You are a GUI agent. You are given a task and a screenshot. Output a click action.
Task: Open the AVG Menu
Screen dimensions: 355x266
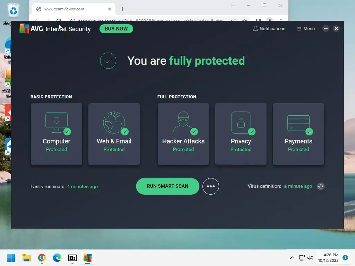306,29
